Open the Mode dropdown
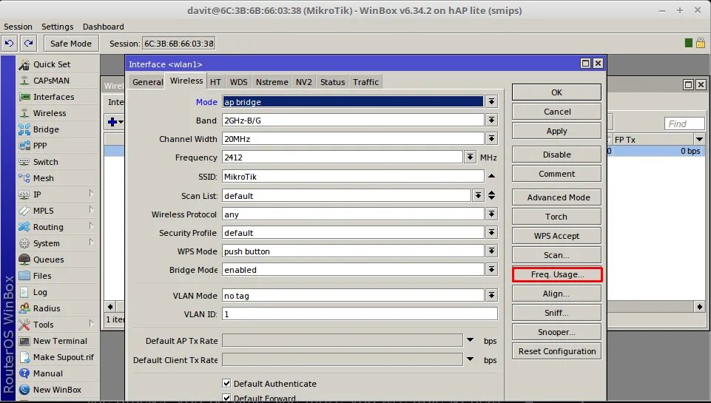This screenshot has width=711, height=403. click(491, 101)
